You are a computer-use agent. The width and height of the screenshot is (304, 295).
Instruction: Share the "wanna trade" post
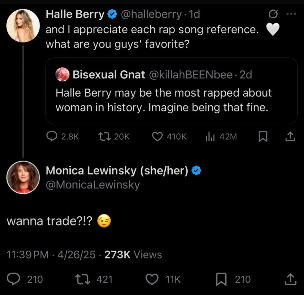point(290,279)
